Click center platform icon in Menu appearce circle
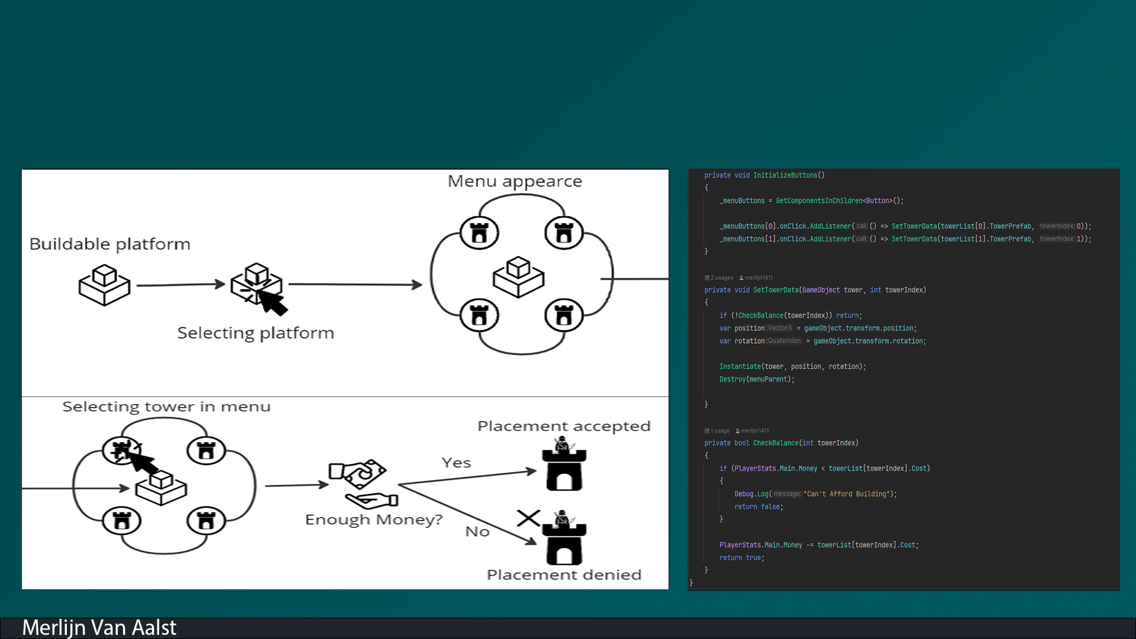The width and height of the screenshot is (1136, 639). point(518,277)
